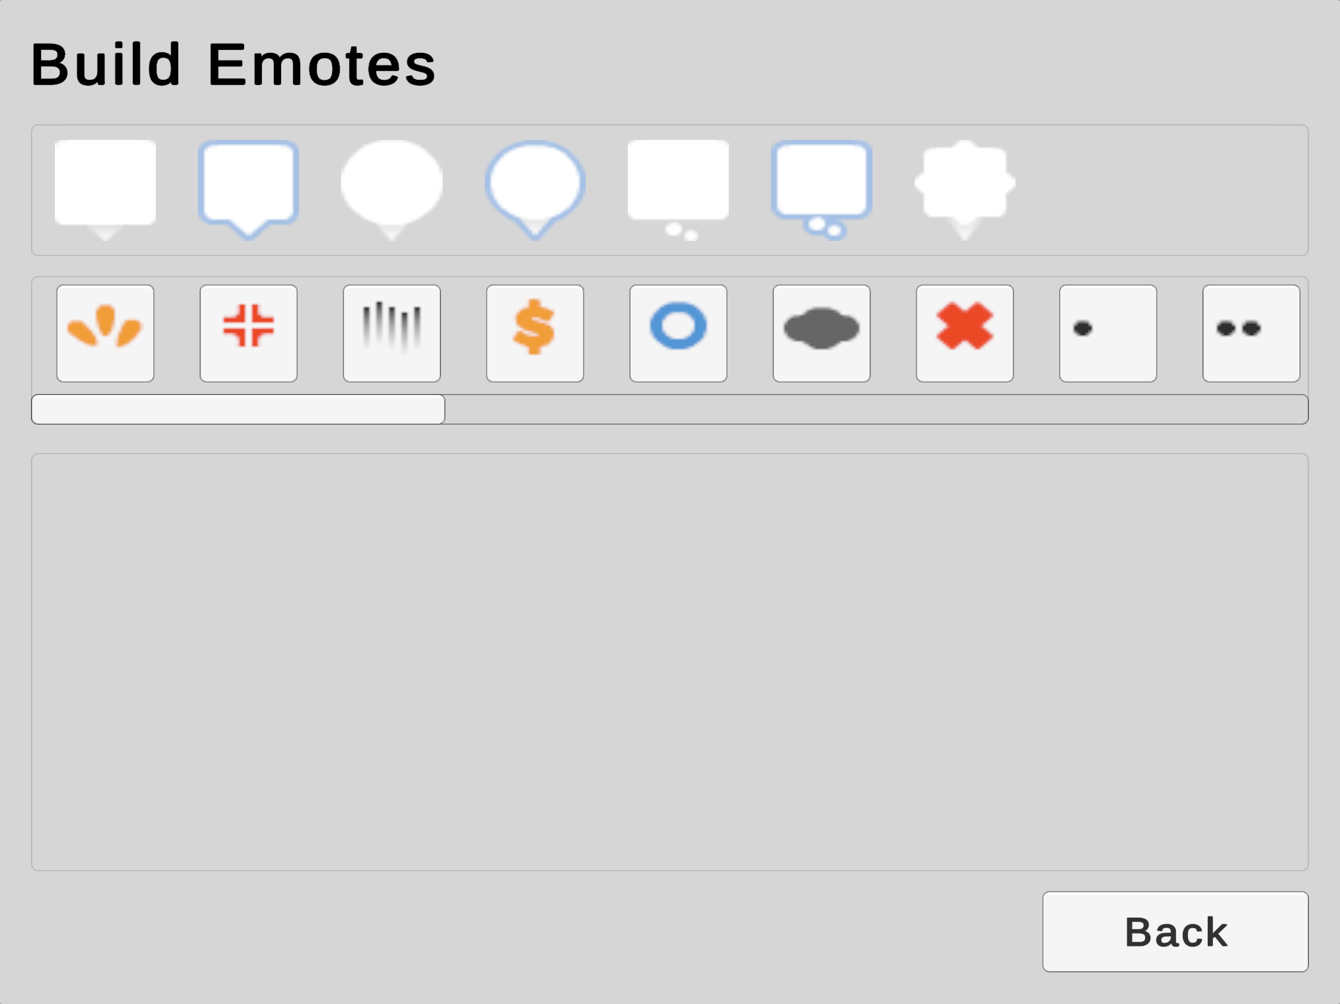Add the red anger mark emote

(x=248, y=333)
